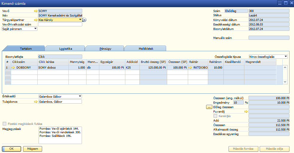Click the Manuális szám field

pyautogui.click(x=269, y=38)
